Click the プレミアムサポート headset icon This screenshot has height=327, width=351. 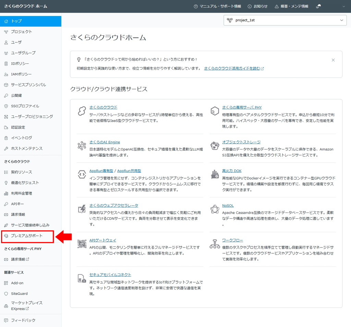click(x=6, y=236)
